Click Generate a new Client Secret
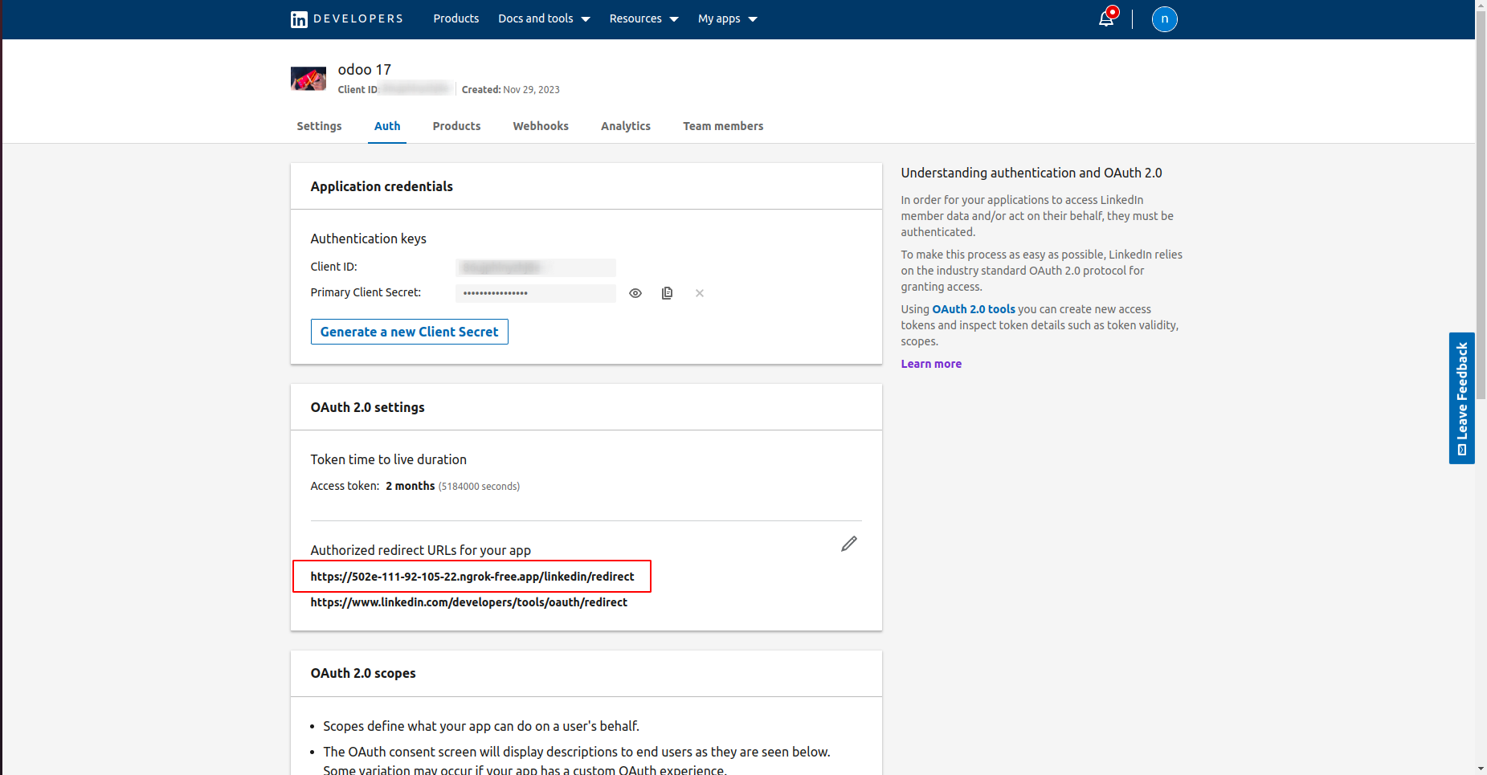Screen dimensions: 1487x775 tap(410, 332)
